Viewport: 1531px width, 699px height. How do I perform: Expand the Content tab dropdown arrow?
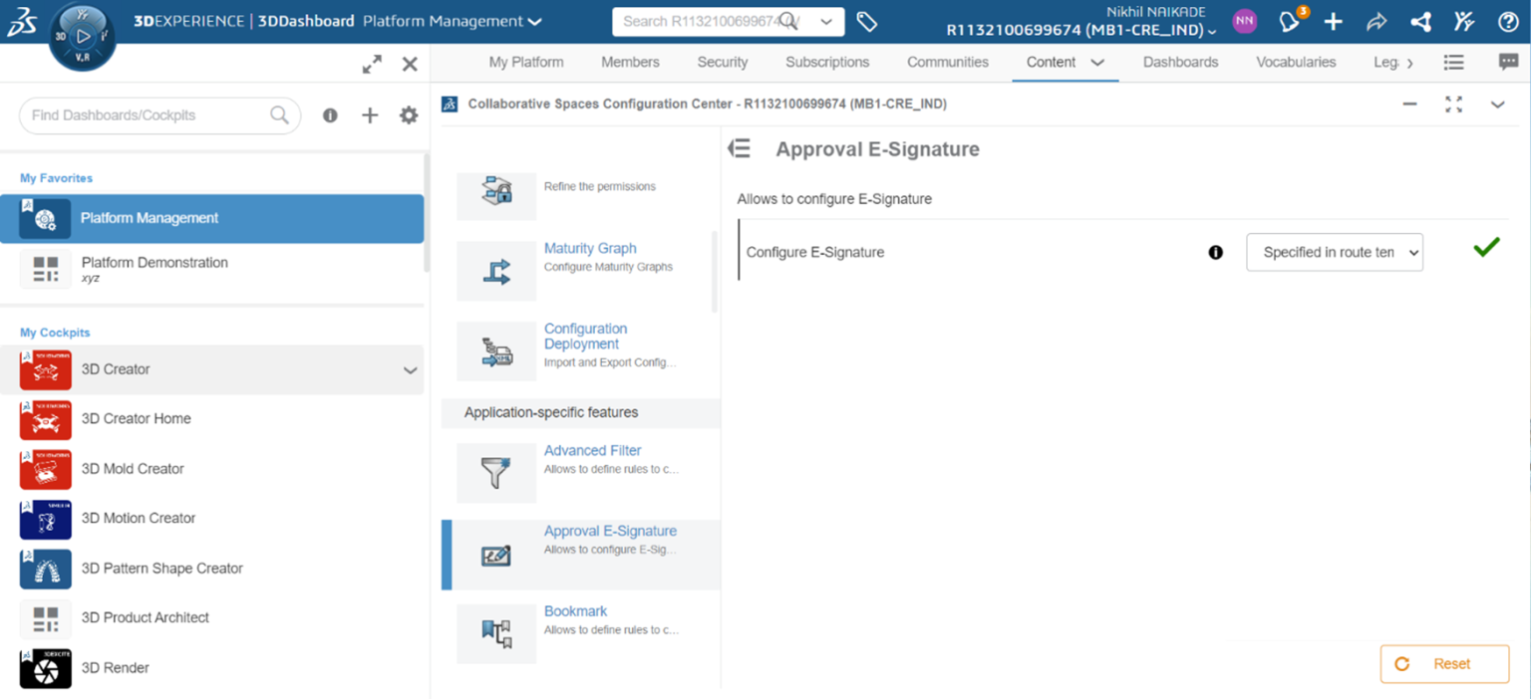1096,61
